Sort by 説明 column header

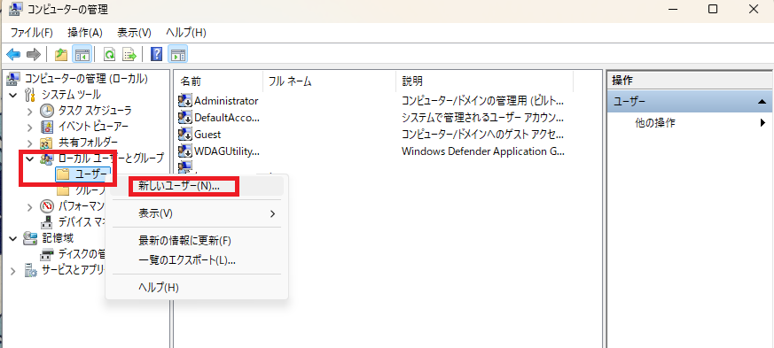click(485, 81)
